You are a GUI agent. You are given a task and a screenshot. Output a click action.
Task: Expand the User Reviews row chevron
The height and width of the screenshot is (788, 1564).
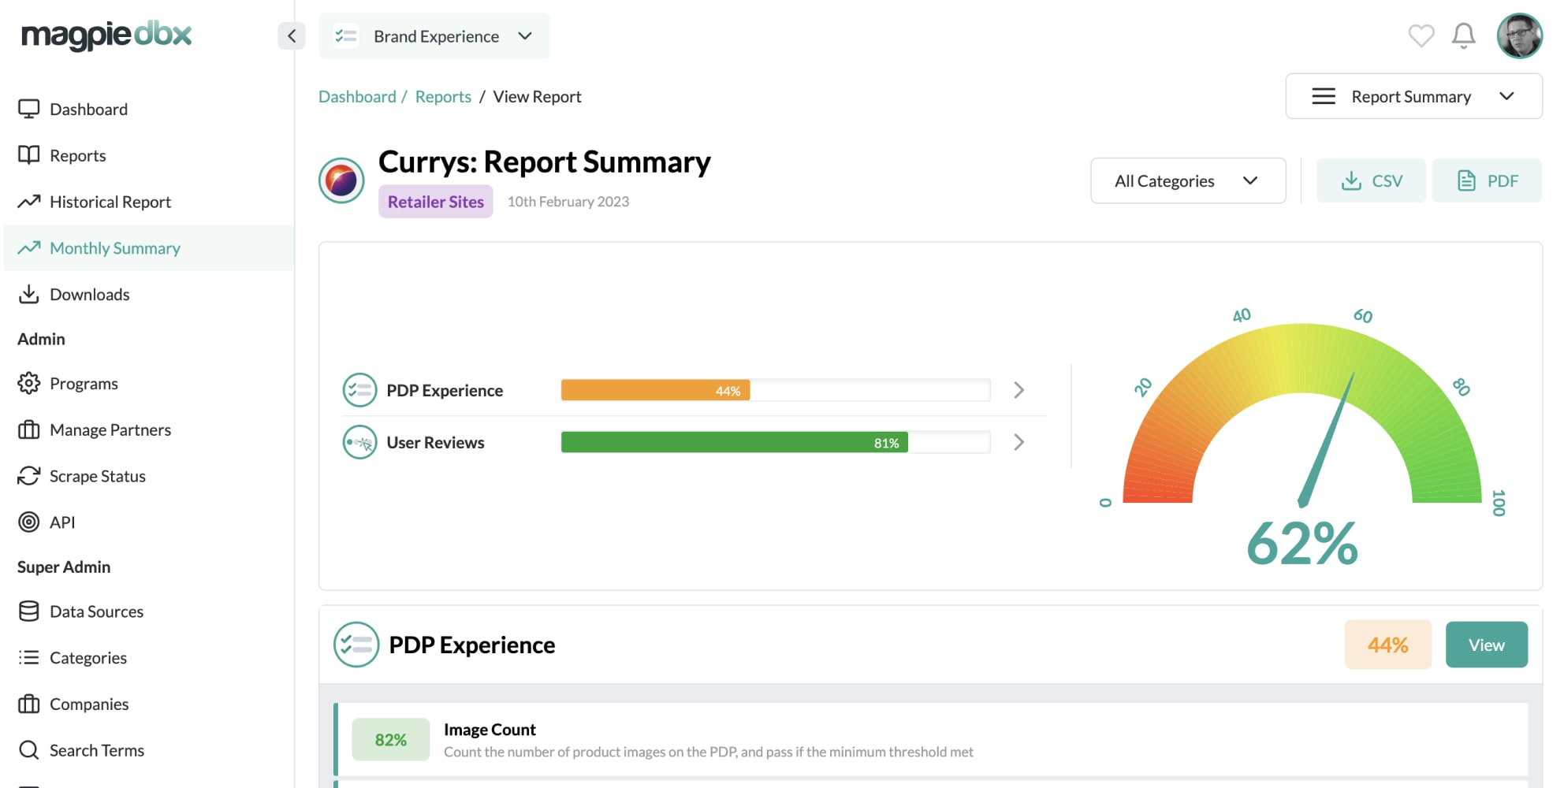click(1019, 442)
